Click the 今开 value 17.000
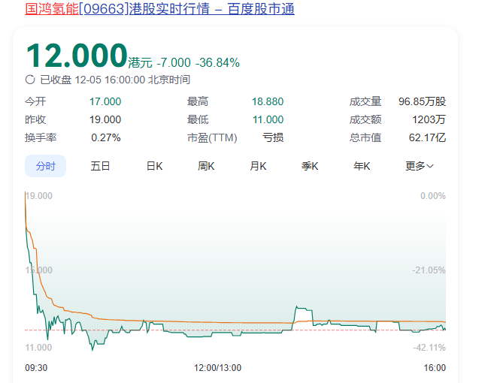 [105, 101]
